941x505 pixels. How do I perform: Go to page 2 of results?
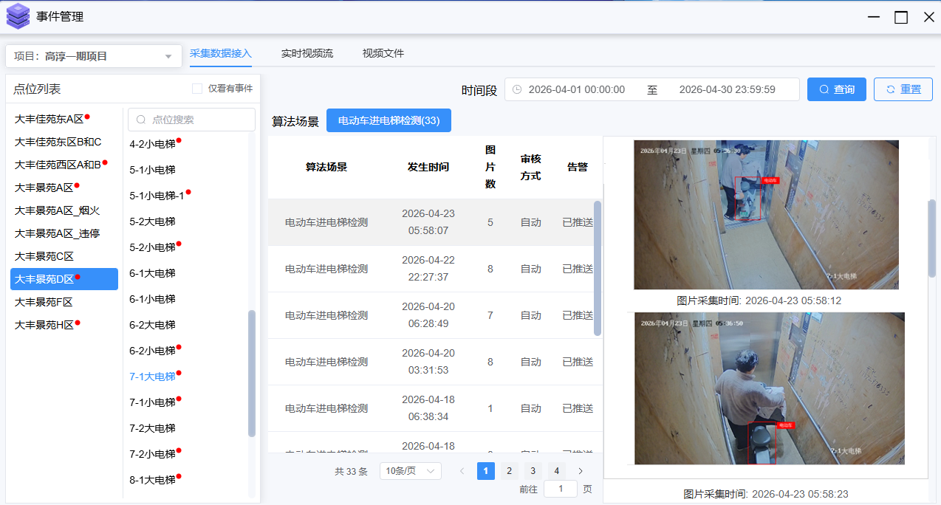pyautogui.click(x=510, y=471)
